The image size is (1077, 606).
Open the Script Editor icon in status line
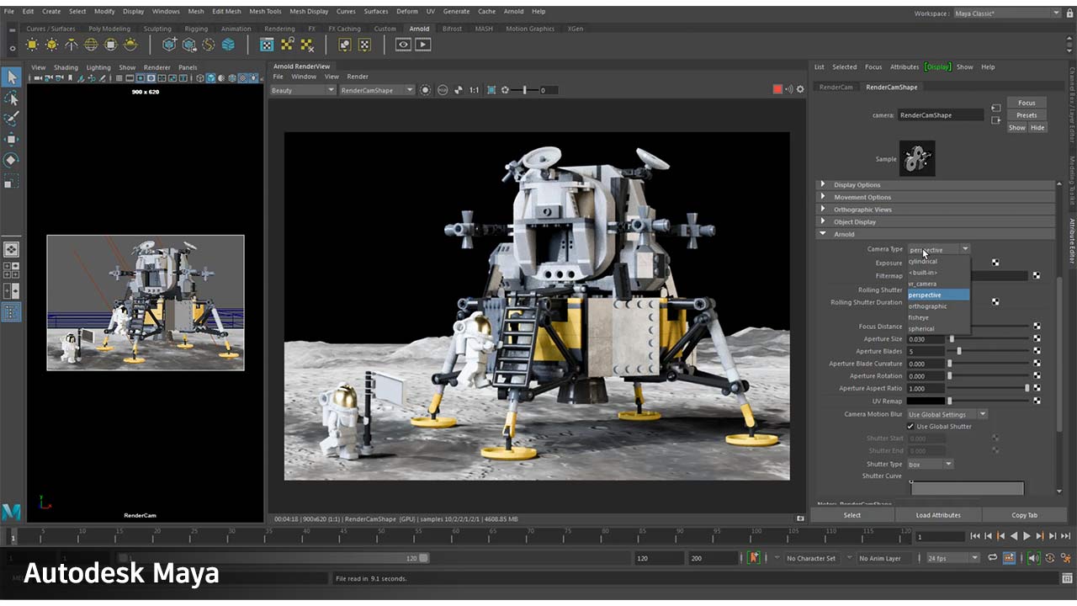(x=1065, y=579)
